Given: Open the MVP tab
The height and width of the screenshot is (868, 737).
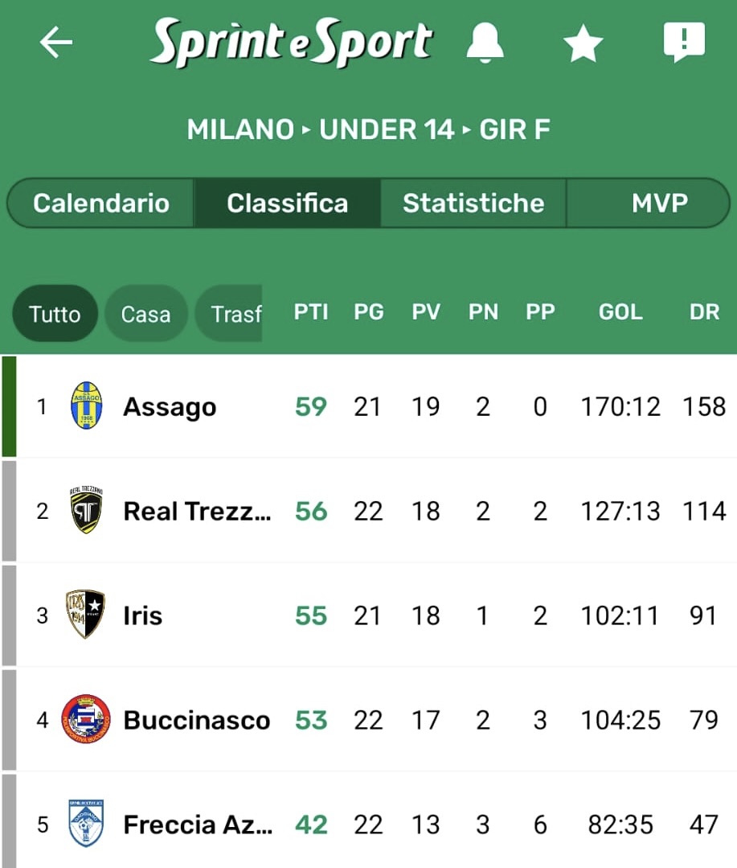Looking at the screenshot, I should coord(659,203).
